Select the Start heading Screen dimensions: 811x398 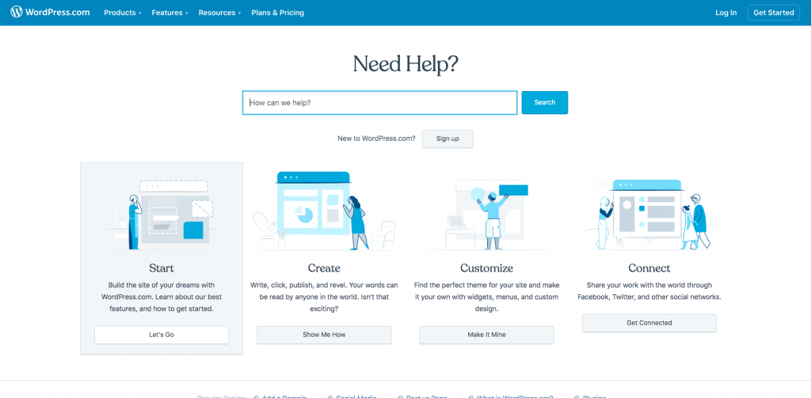coord(162,267)
